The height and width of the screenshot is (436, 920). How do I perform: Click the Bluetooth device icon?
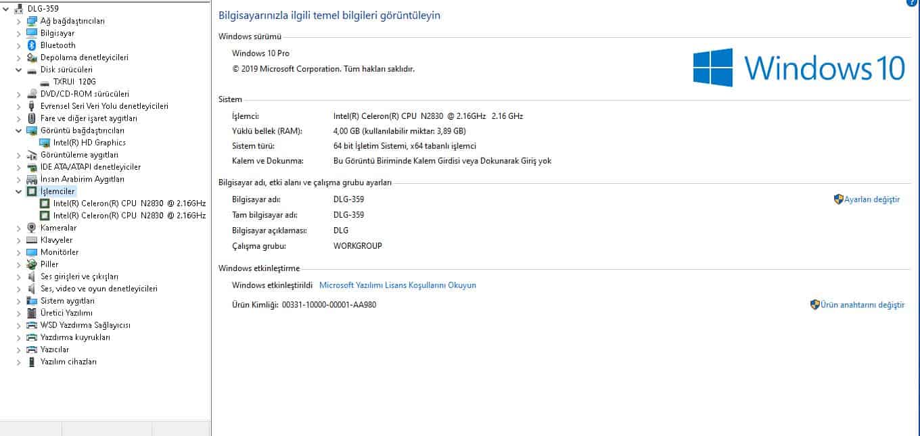(x=31, y=45)
